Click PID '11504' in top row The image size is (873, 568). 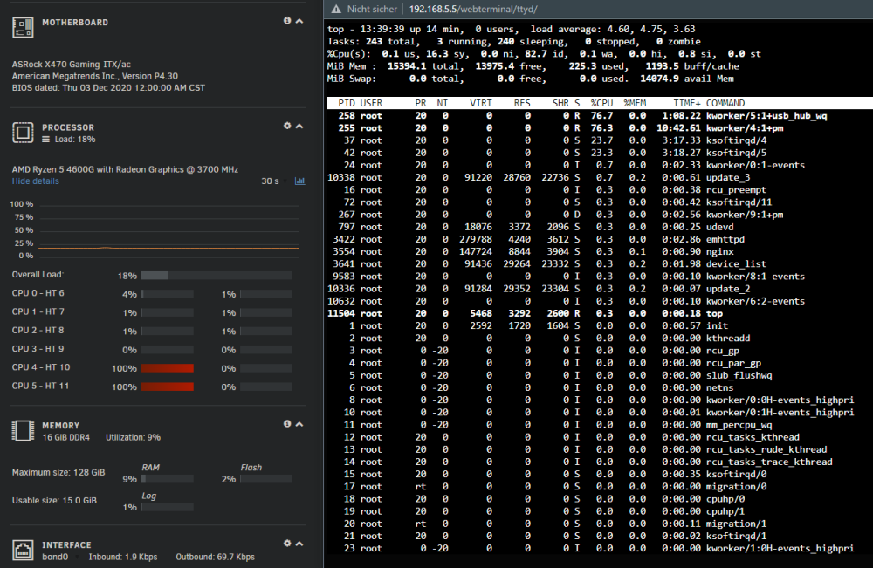[340, 313]
